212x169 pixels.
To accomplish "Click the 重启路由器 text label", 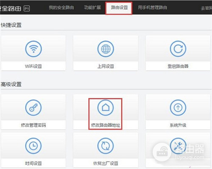I will 178,66.
